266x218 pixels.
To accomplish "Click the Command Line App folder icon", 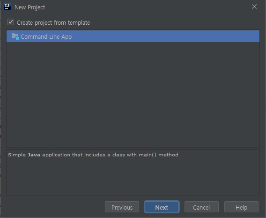I will [x=15, y=36].
